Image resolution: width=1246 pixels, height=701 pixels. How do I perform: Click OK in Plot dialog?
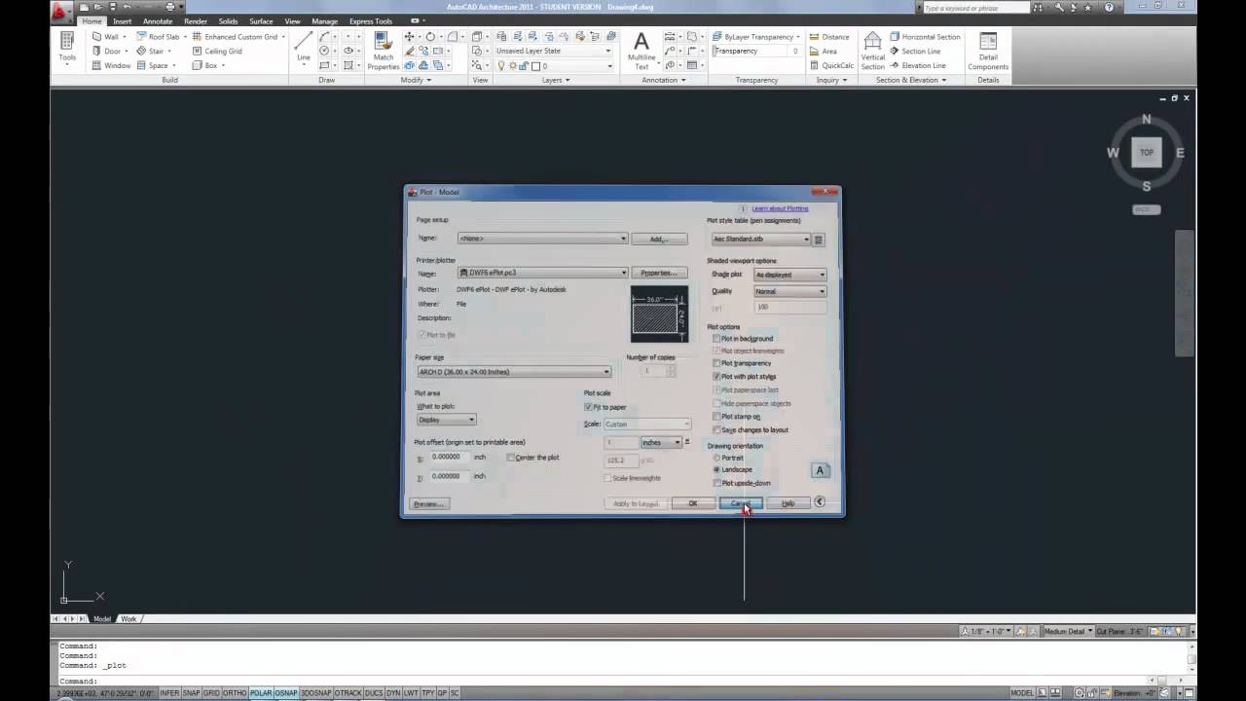pos(693,503)
